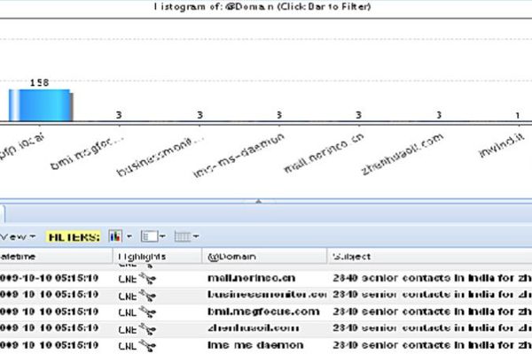Click the highlight icon in bmi.megfocus.com row
Screen dimensions: 532x354
click(x=147, y=312)
